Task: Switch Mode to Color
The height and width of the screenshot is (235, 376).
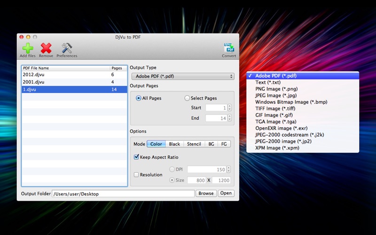Action: (156, 144)
